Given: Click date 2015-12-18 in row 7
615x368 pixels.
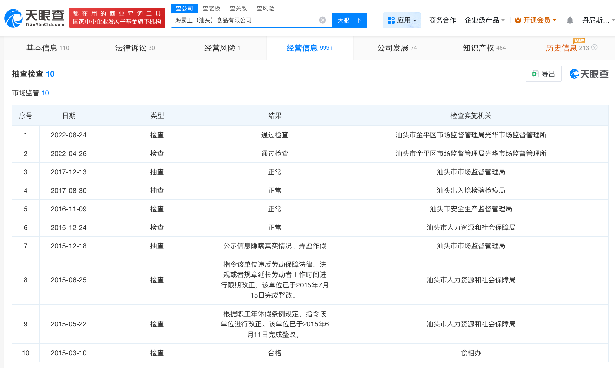Looking at the screenshot, I should coord(69,246).
